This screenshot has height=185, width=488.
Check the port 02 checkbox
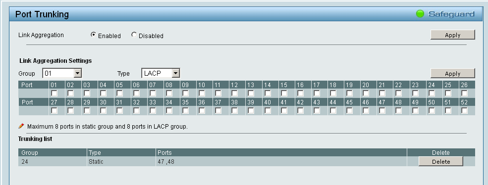point(71,93)
